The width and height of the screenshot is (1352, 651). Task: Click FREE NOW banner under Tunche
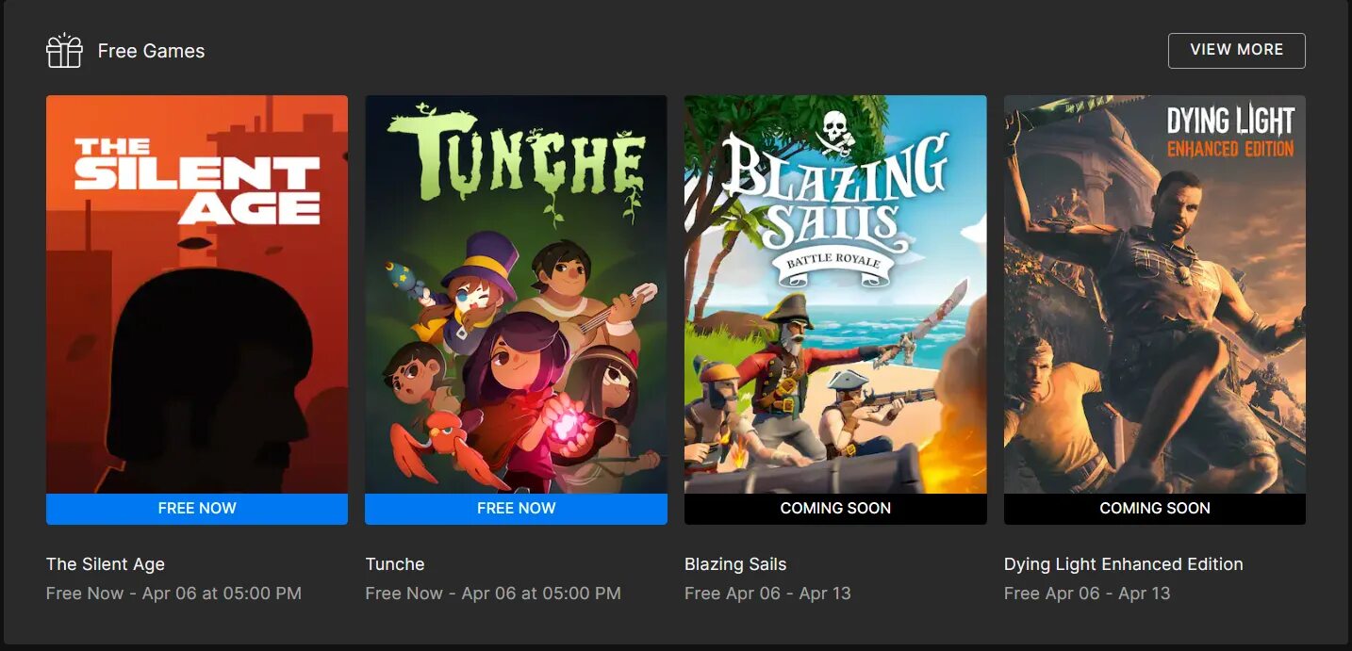pyautogui.click(x=516, y=509)
